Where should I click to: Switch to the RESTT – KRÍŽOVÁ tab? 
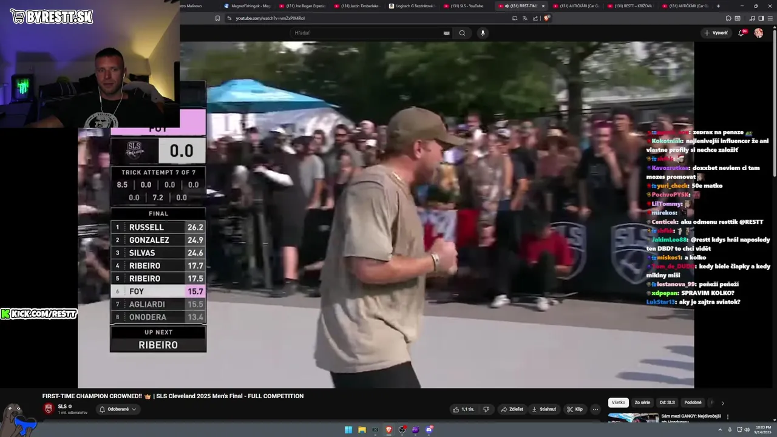click(x=629, y=6)
